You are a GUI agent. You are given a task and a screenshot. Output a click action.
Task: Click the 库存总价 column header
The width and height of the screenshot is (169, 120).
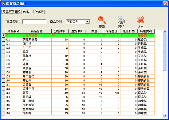click(x=112, y=31)
